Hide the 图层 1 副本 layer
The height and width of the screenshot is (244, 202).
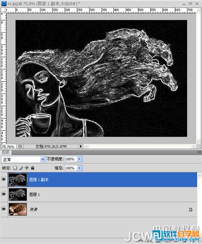point(4,179)
